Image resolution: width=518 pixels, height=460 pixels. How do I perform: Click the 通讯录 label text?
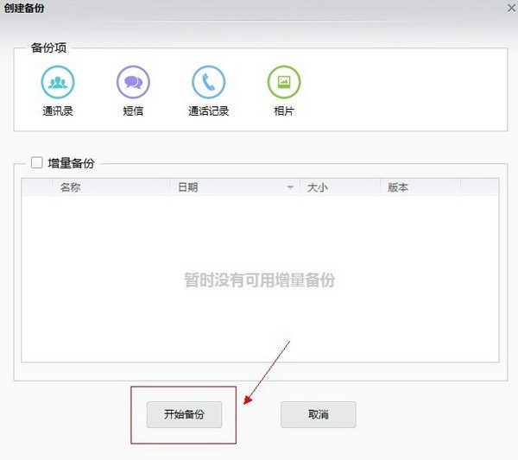pos(58,111)
